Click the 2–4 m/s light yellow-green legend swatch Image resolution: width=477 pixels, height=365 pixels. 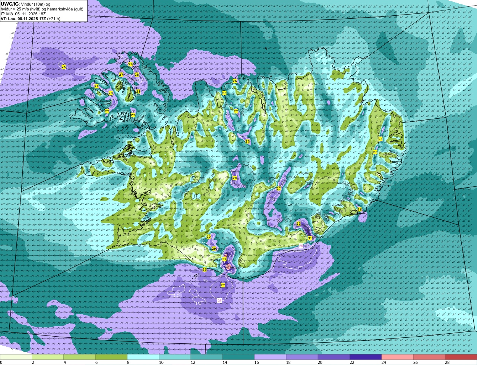(48, 357)
